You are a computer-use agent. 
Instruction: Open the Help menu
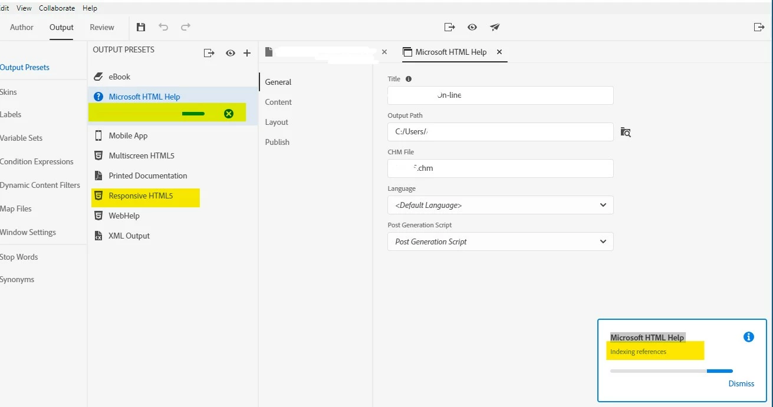coord(90,8)
